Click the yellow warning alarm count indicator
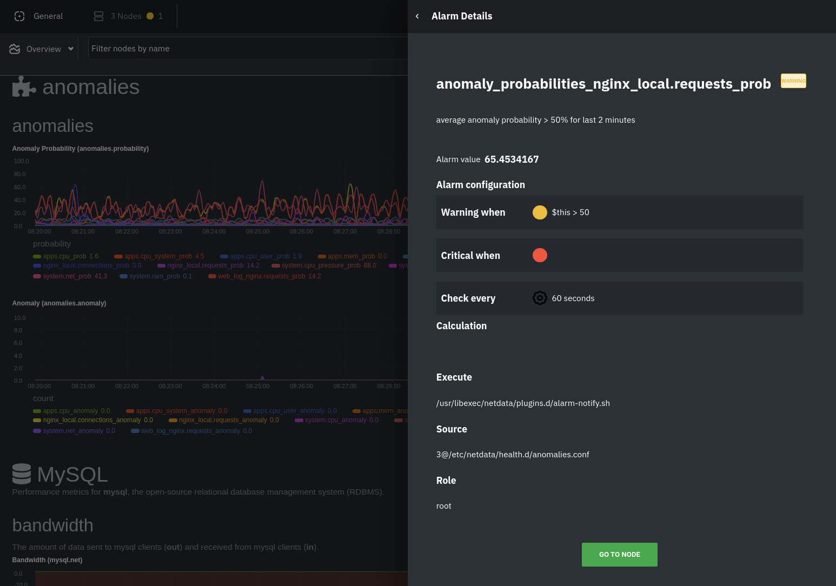 150,16
